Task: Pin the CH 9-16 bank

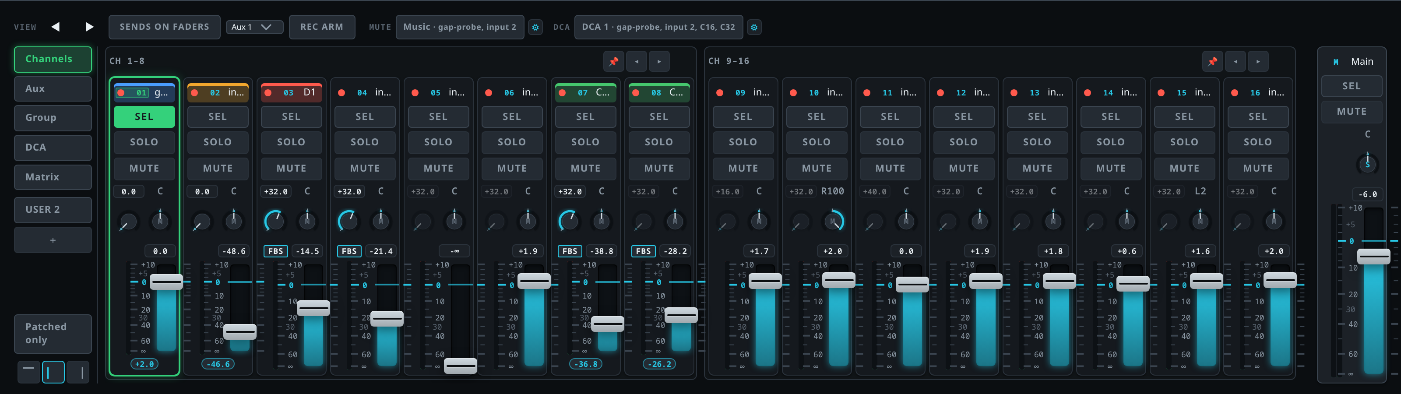Action: click(1212, 61)
